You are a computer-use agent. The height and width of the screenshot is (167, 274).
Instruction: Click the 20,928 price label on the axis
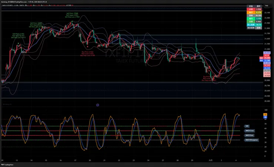pyautogui.click(x=267, y=76)
